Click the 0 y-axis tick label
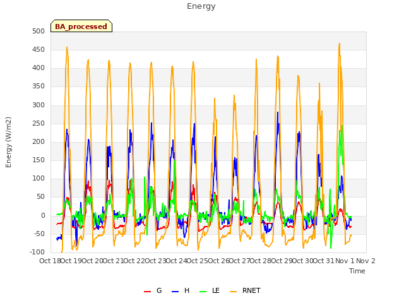 [x=43, y=216]
